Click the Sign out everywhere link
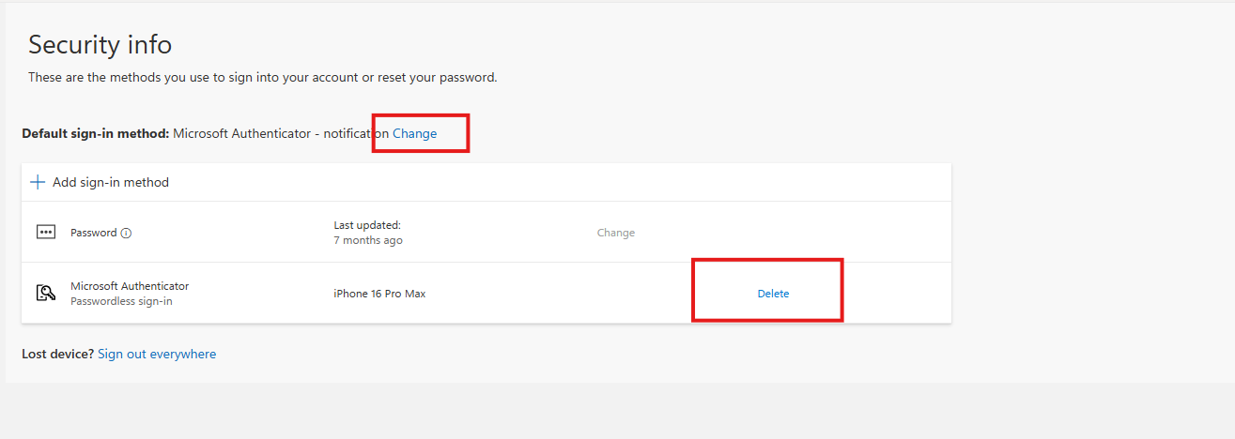Viewport: 1235px width, 439px height. tap(157, 355)
